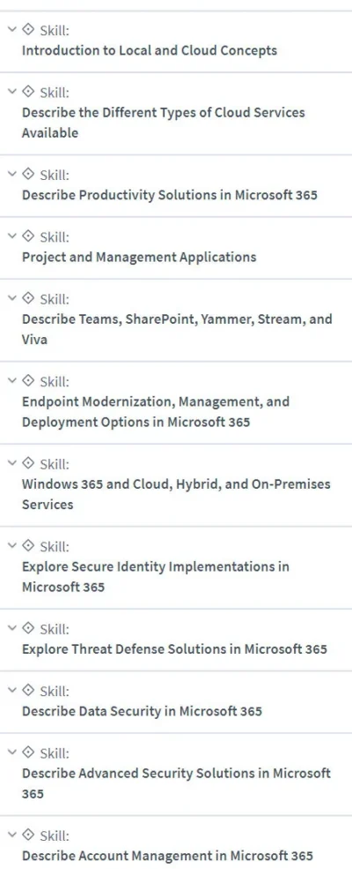Click the skill icon above Describe Productivity Solutions
The image size is (352, 869).
pyautogui.click(x=27, y=174)
